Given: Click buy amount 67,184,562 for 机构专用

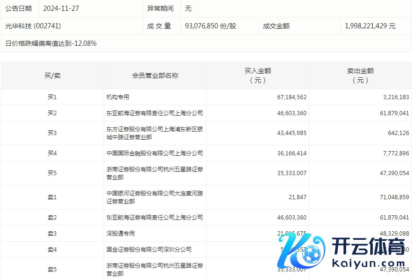Looking at the screenshot, I should [x=290, y=97].
